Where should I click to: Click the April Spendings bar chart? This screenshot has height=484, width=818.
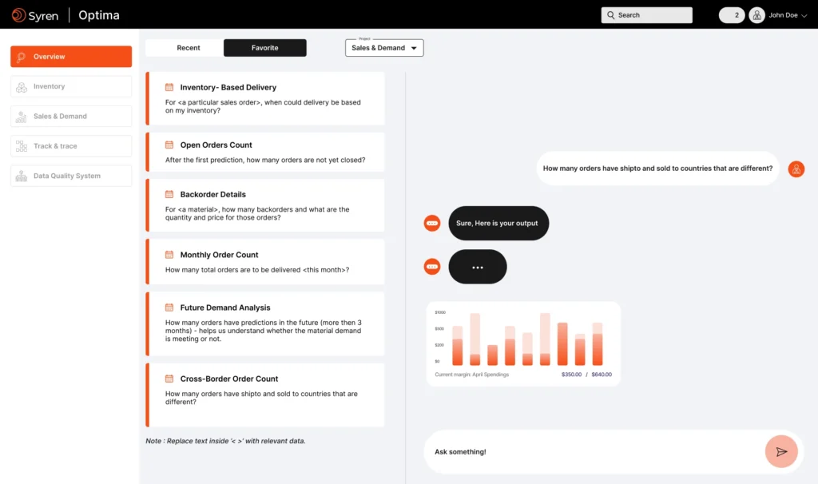[x=523, y=339]
